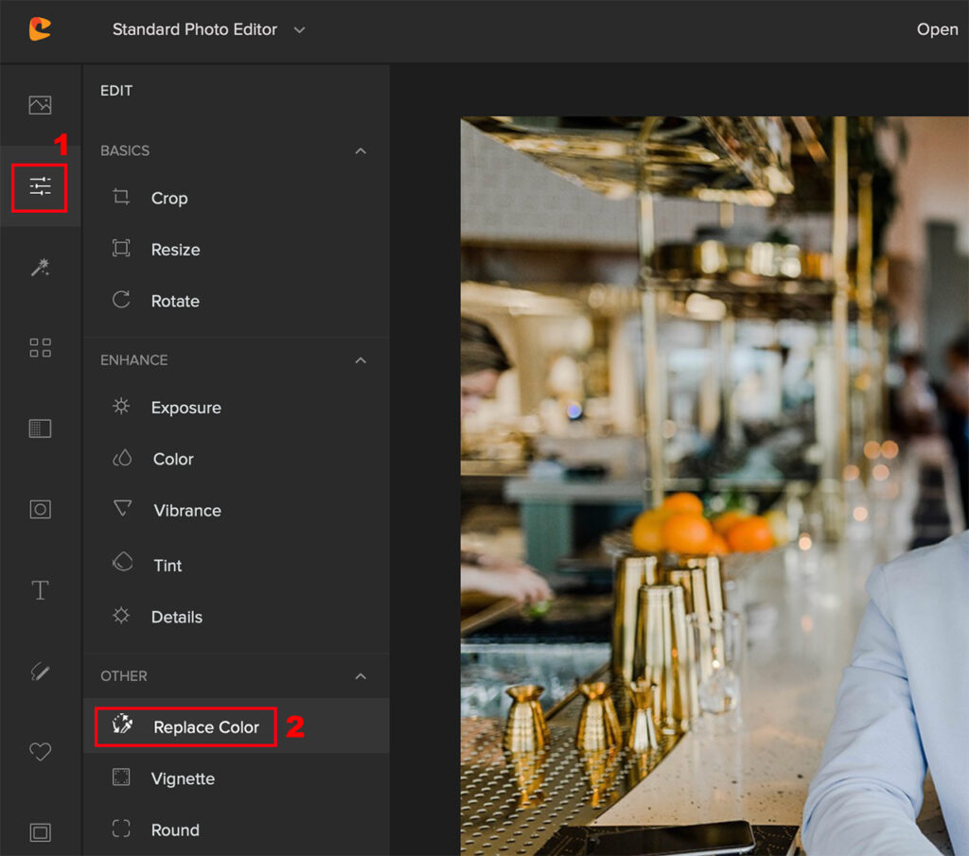The image size is (969, 856).
Task: Click the Vignette icon
Action: pos(121,777)
